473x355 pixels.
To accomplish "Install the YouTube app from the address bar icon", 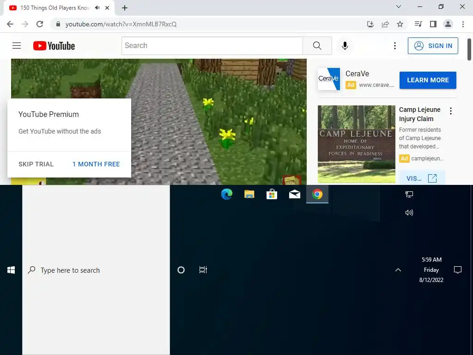I will [370, 24].
